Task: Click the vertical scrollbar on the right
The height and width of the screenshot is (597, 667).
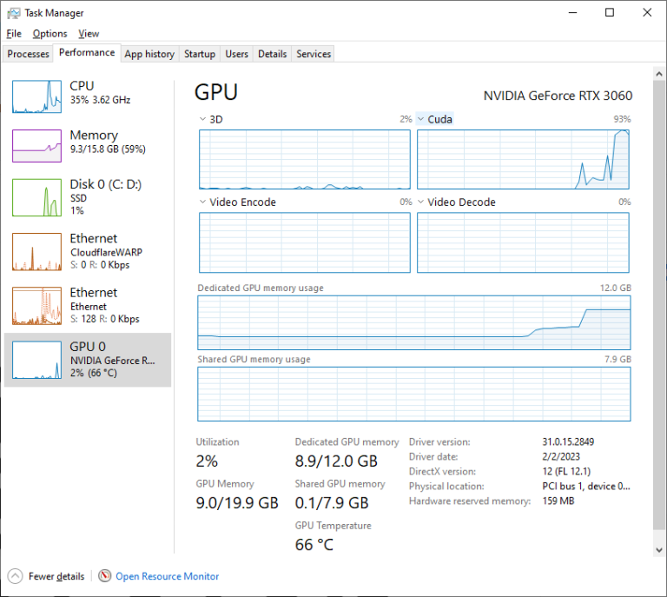Action: (x=657, y=304)
